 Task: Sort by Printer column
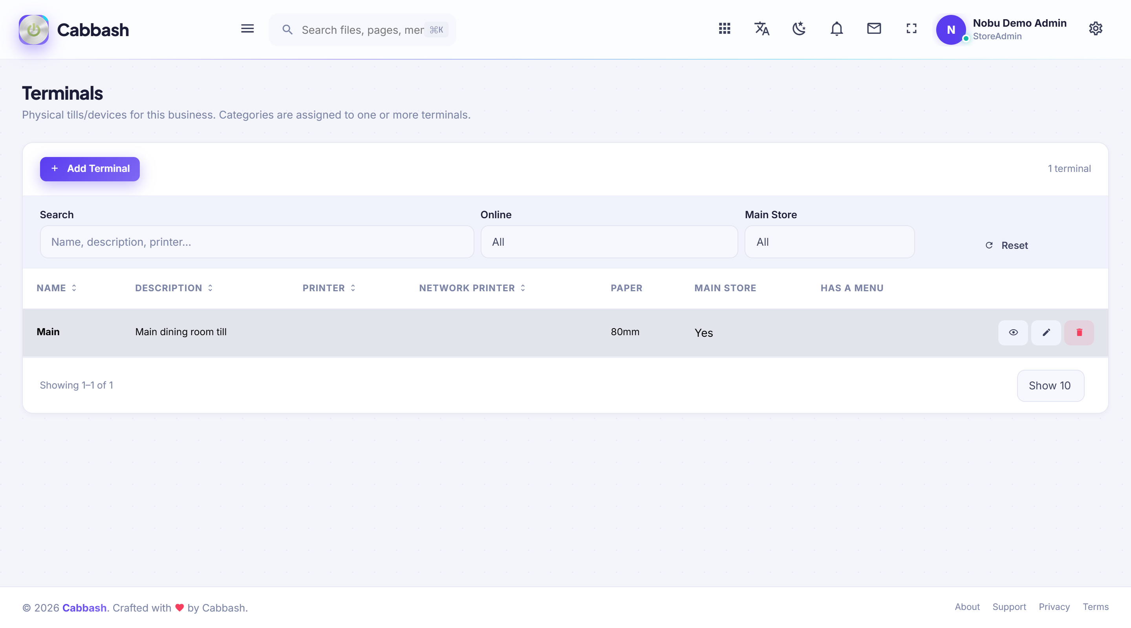pyautogui.click(x=329, y=288)
